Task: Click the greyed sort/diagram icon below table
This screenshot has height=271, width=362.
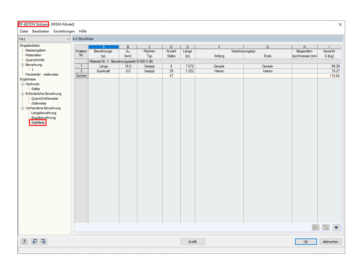Action: tap(316, 227)
